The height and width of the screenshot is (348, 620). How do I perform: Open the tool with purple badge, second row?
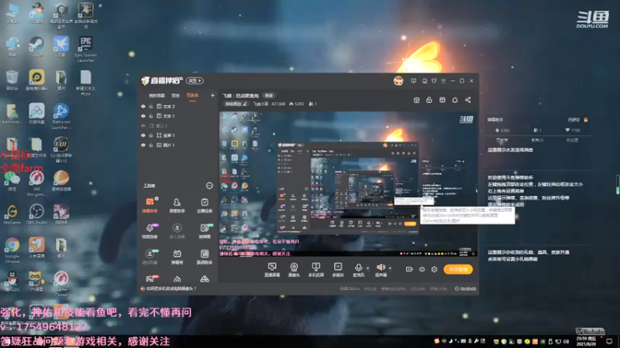(x=150, y=230)
